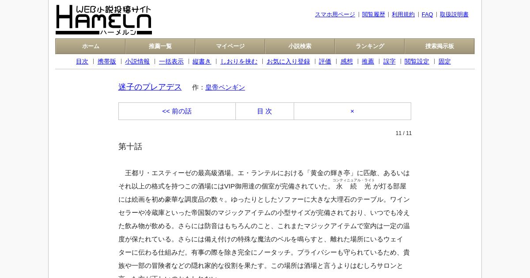Viewport: 530px width, 278px height.
Task: Open the 捜索掲示板 navigation tab
Action: 439,46
